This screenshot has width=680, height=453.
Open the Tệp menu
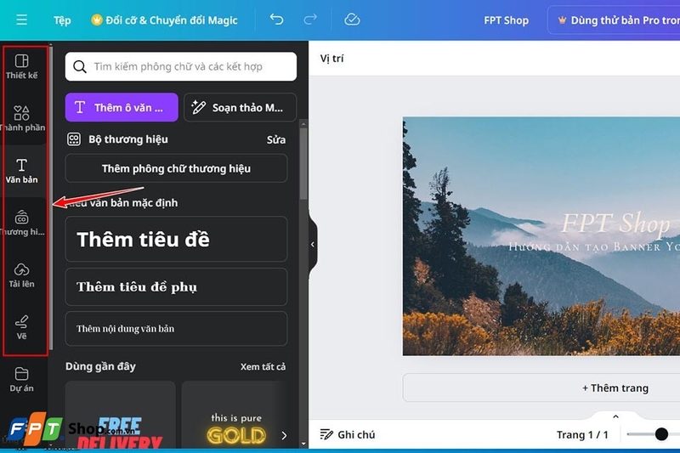(62, 20)
